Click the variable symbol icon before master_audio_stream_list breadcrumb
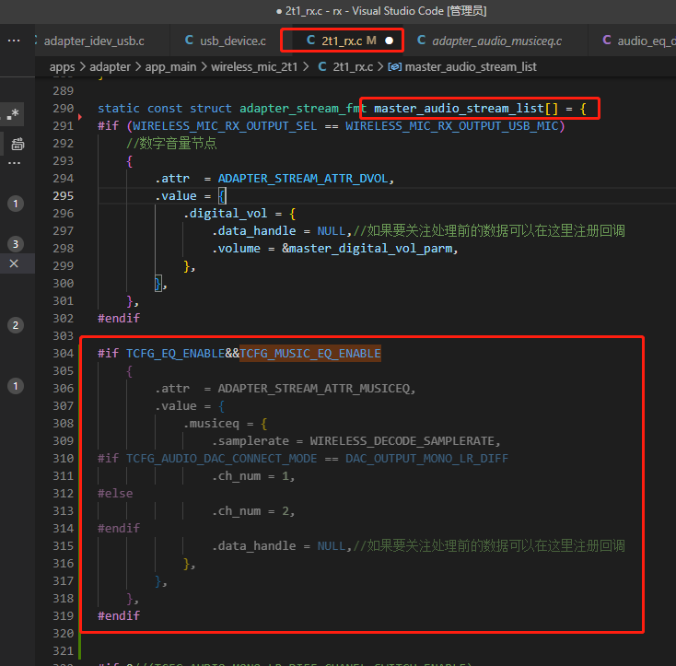Image resolution: width=676 pixels, height=666 pixels. click(x=394, y=67)
